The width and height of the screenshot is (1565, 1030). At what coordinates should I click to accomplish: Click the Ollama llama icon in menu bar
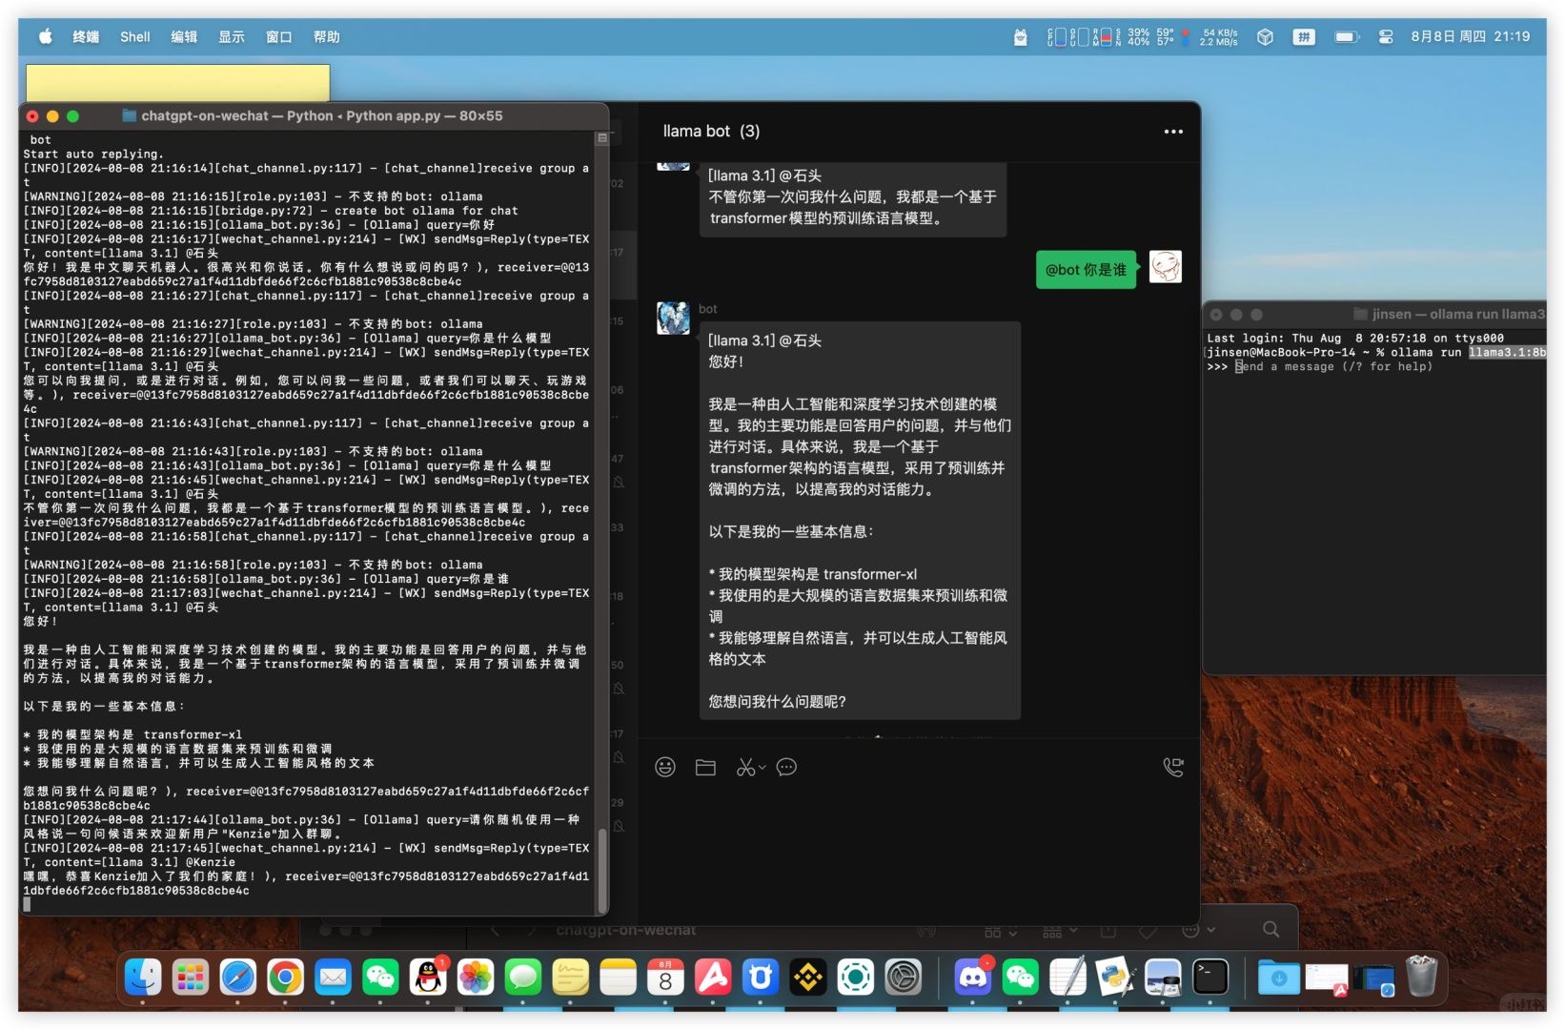(1021, 37)
